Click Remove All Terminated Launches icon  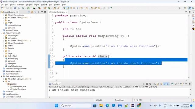tap(150, 84)
